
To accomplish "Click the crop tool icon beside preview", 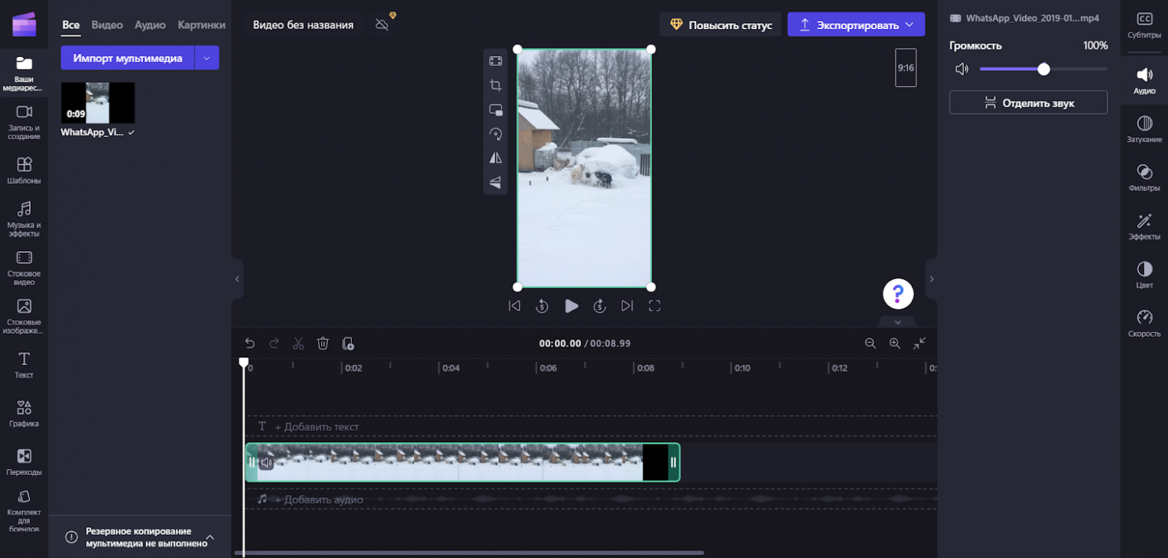I will point(495,85).
